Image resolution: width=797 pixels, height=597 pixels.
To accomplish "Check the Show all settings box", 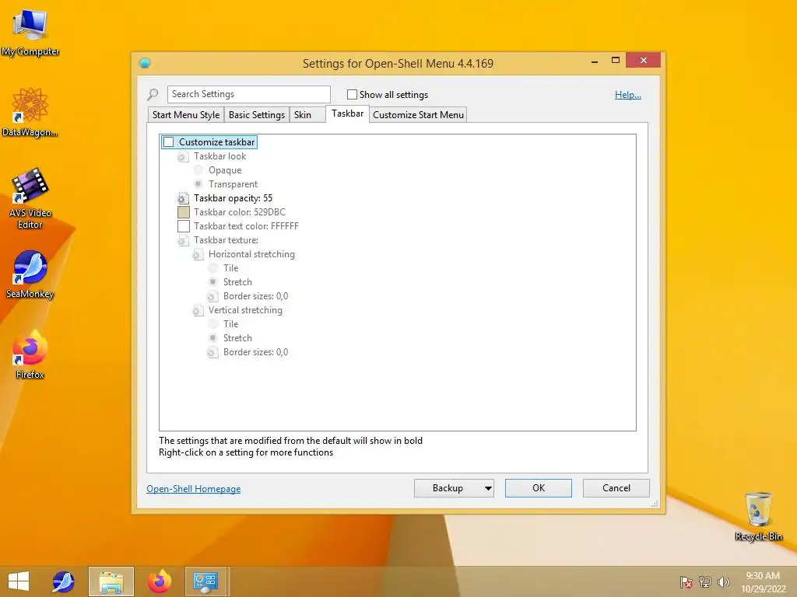I will coord(352,94).
